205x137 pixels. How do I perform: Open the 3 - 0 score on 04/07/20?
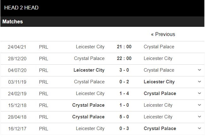[x=124, y=70]
